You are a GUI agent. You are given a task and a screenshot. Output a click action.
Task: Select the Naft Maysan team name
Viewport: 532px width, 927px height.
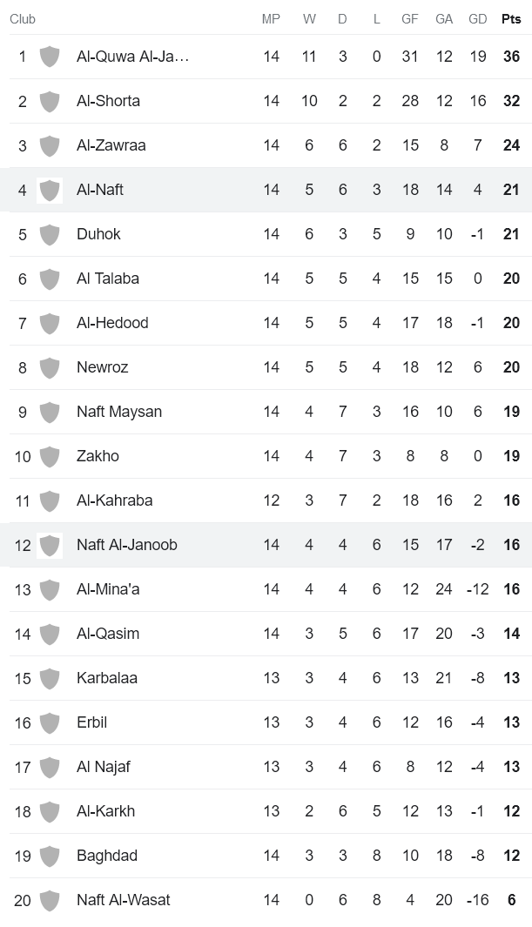119,412
